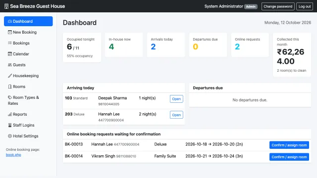The width and height of the screenshot is (317, 178).
Task: View the Reports page
Action: click(x=28, y=114)
